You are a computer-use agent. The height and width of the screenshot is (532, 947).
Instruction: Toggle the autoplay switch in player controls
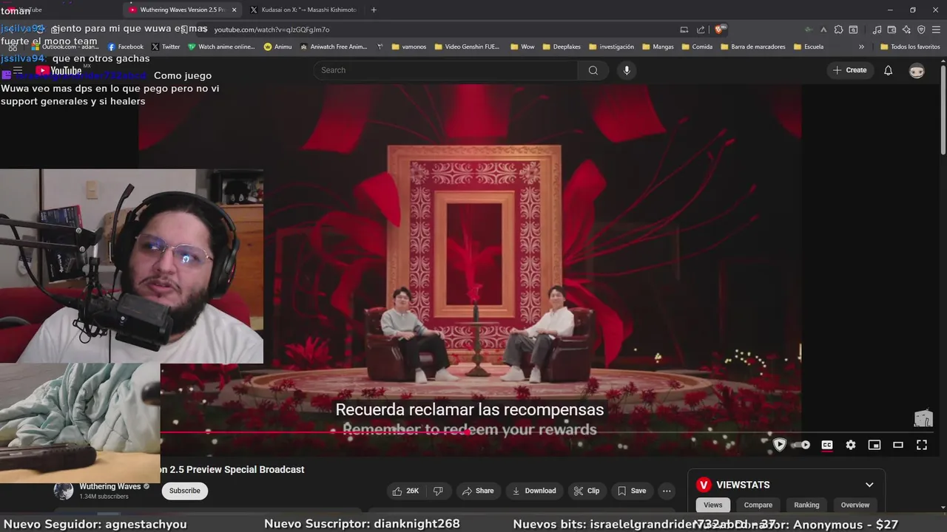tap(802, 445)
